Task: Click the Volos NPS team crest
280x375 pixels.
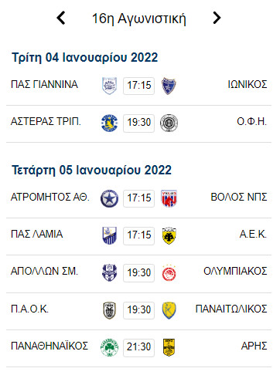Action: (169, 198)
